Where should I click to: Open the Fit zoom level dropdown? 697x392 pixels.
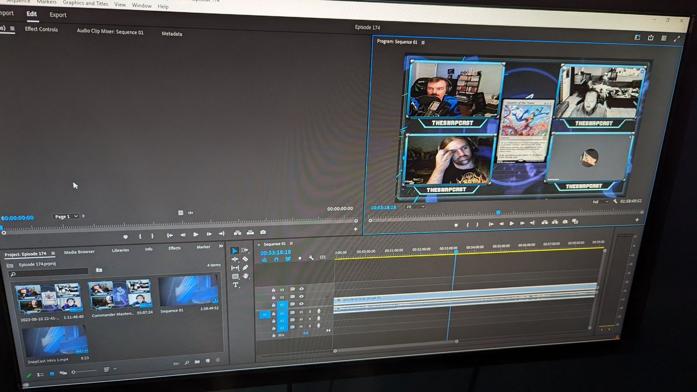(415, 206)
